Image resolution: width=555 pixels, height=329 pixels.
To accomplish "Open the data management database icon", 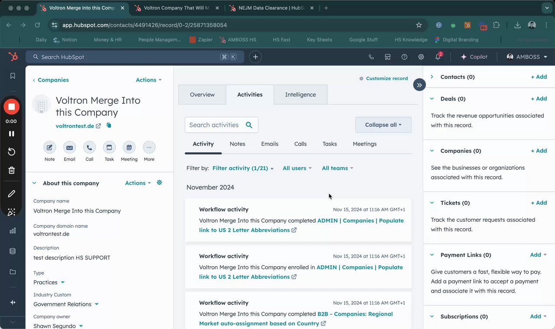I will [x=13, y=251].
